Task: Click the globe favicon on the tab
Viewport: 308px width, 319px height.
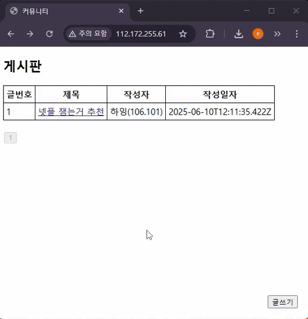Action: [14, 11]
